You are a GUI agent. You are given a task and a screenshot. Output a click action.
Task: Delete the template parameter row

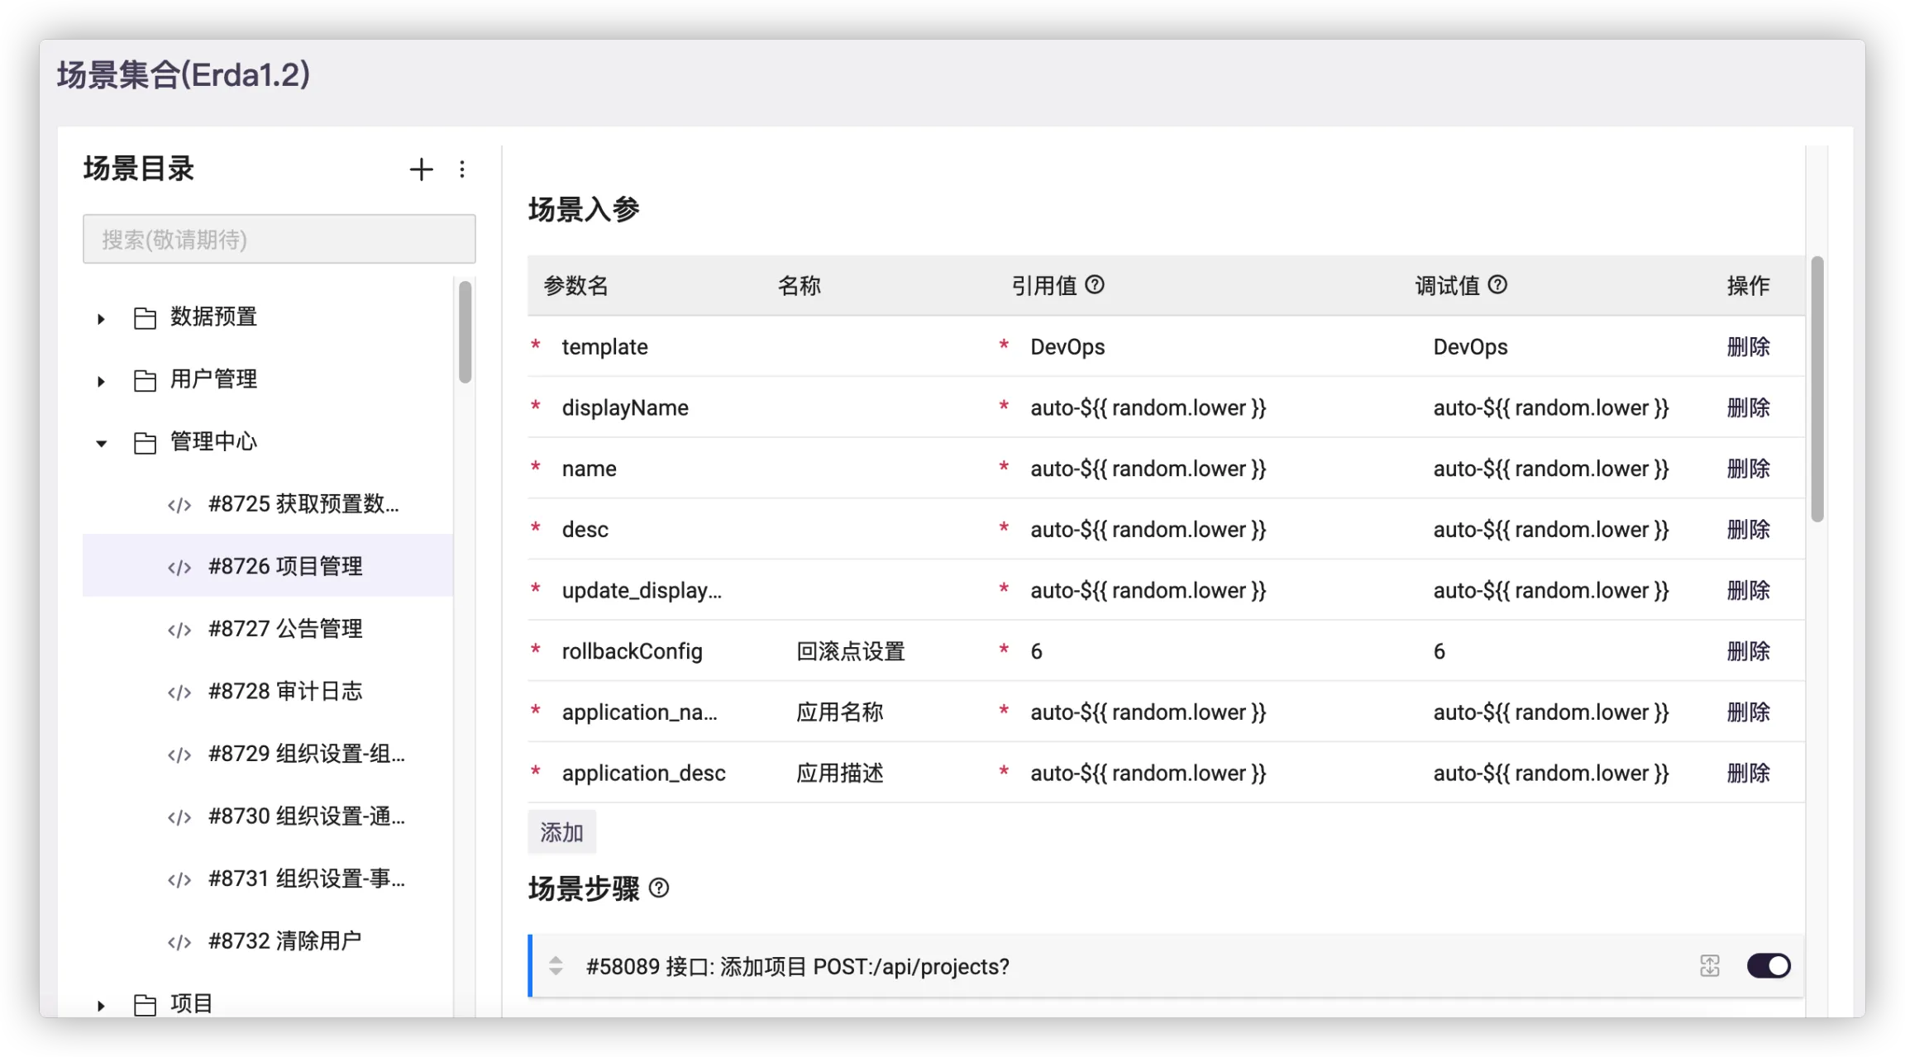click(1748, 347)
